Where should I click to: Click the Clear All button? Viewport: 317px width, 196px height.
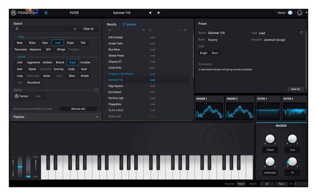(88, 29)
